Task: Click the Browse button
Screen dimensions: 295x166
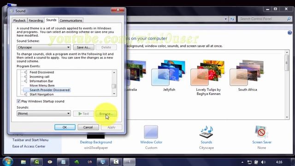Action: point(106,114)
